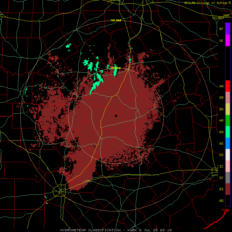Viewport: 232px width, 232px height.
Task: Click the HYDROMETEOR CLASSIFICATION title text
Action: [90, 230]
